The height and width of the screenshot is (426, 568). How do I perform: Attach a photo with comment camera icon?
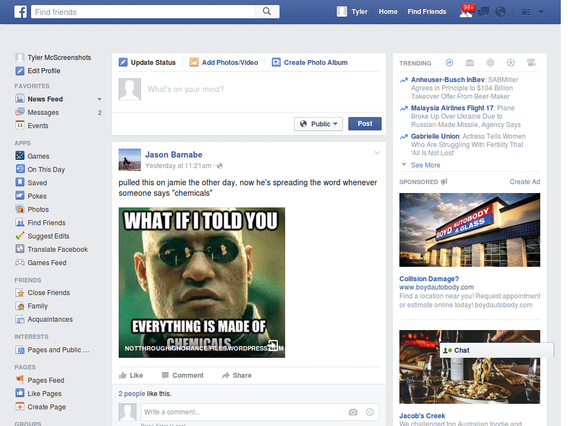click(353, 412)
